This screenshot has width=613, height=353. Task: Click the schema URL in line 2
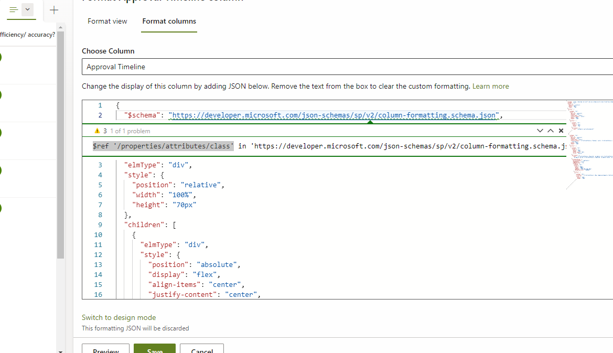pyautogui.click(x=334, y=115)
